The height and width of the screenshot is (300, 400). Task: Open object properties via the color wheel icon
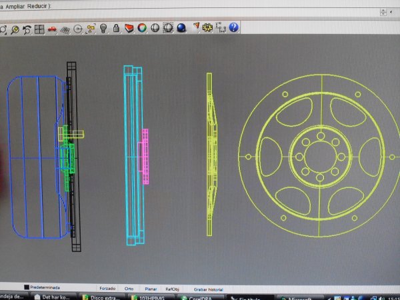[141, 28]
